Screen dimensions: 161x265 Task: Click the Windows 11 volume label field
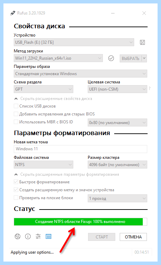[80, 149]
